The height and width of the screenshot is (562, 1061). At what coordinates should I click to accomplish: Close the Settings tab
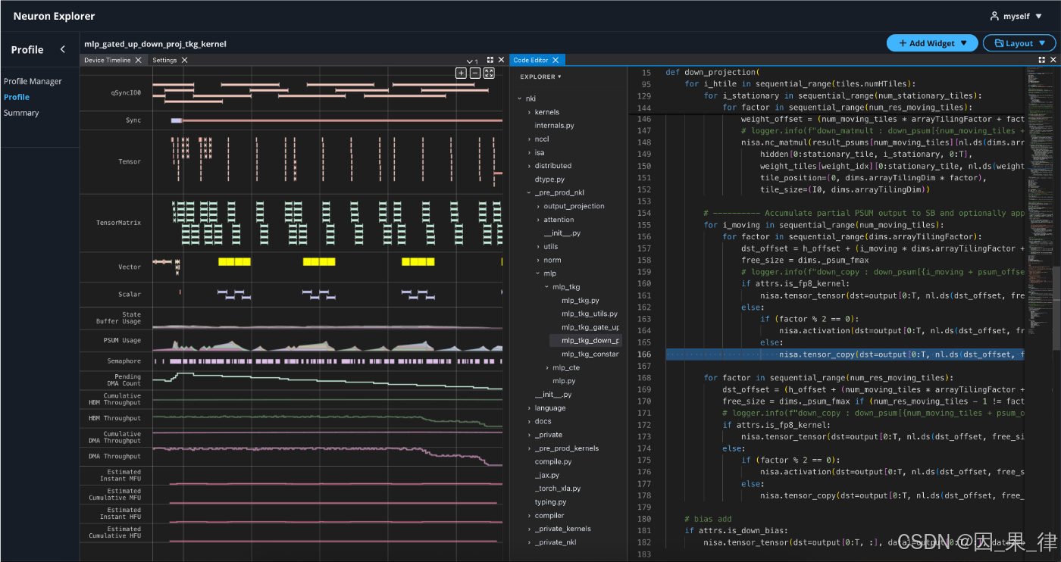(x=184, y=60)
